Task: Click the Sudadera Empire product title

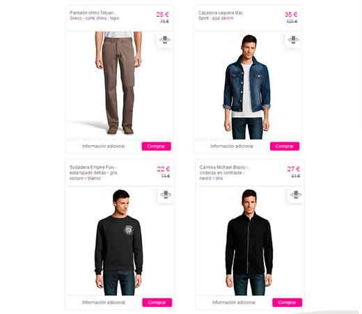Action: [93, 173]
